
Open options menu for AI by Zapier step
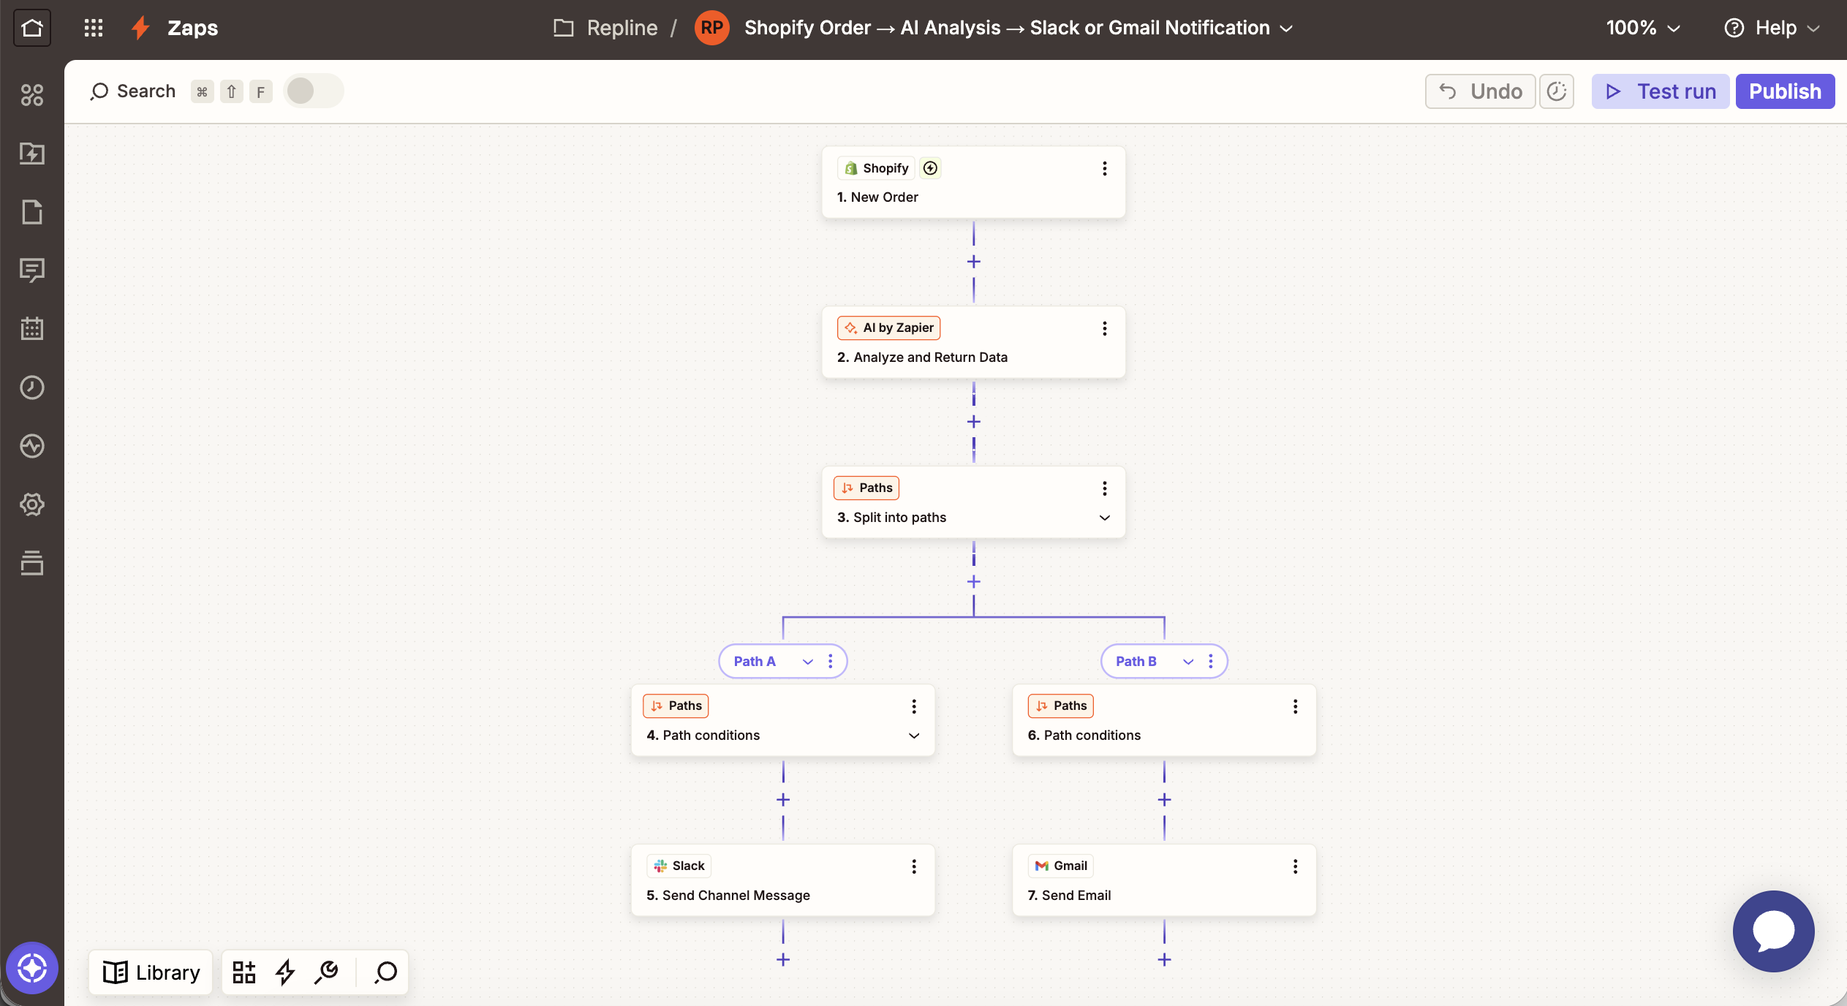click(1105, 328)
